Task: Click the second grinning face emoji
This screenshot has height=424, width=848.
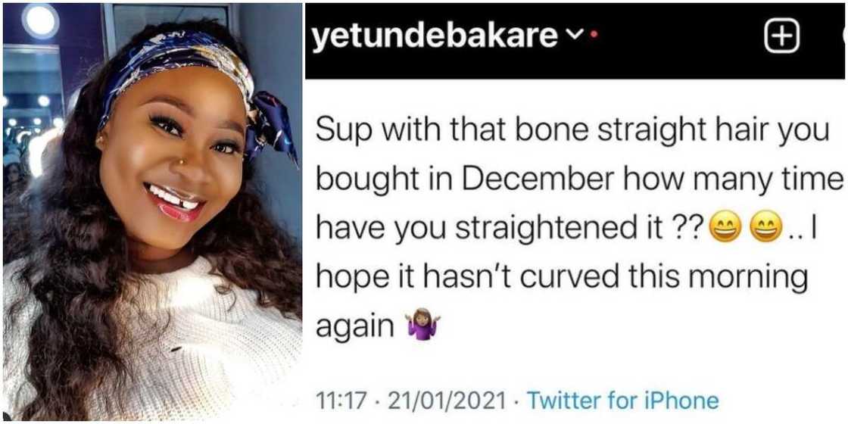Action: click(x=760, y=229)
